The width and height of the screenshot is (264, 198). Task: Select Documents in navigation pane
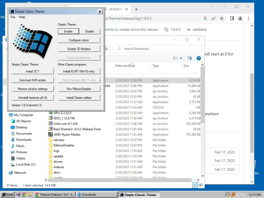click(24, 134)
